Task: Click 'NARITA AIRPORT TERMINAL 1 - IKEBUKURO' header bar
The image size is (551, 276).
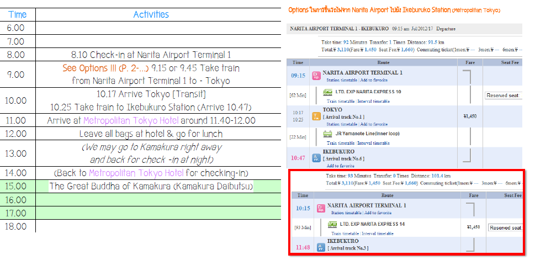Action: point(404,29)
